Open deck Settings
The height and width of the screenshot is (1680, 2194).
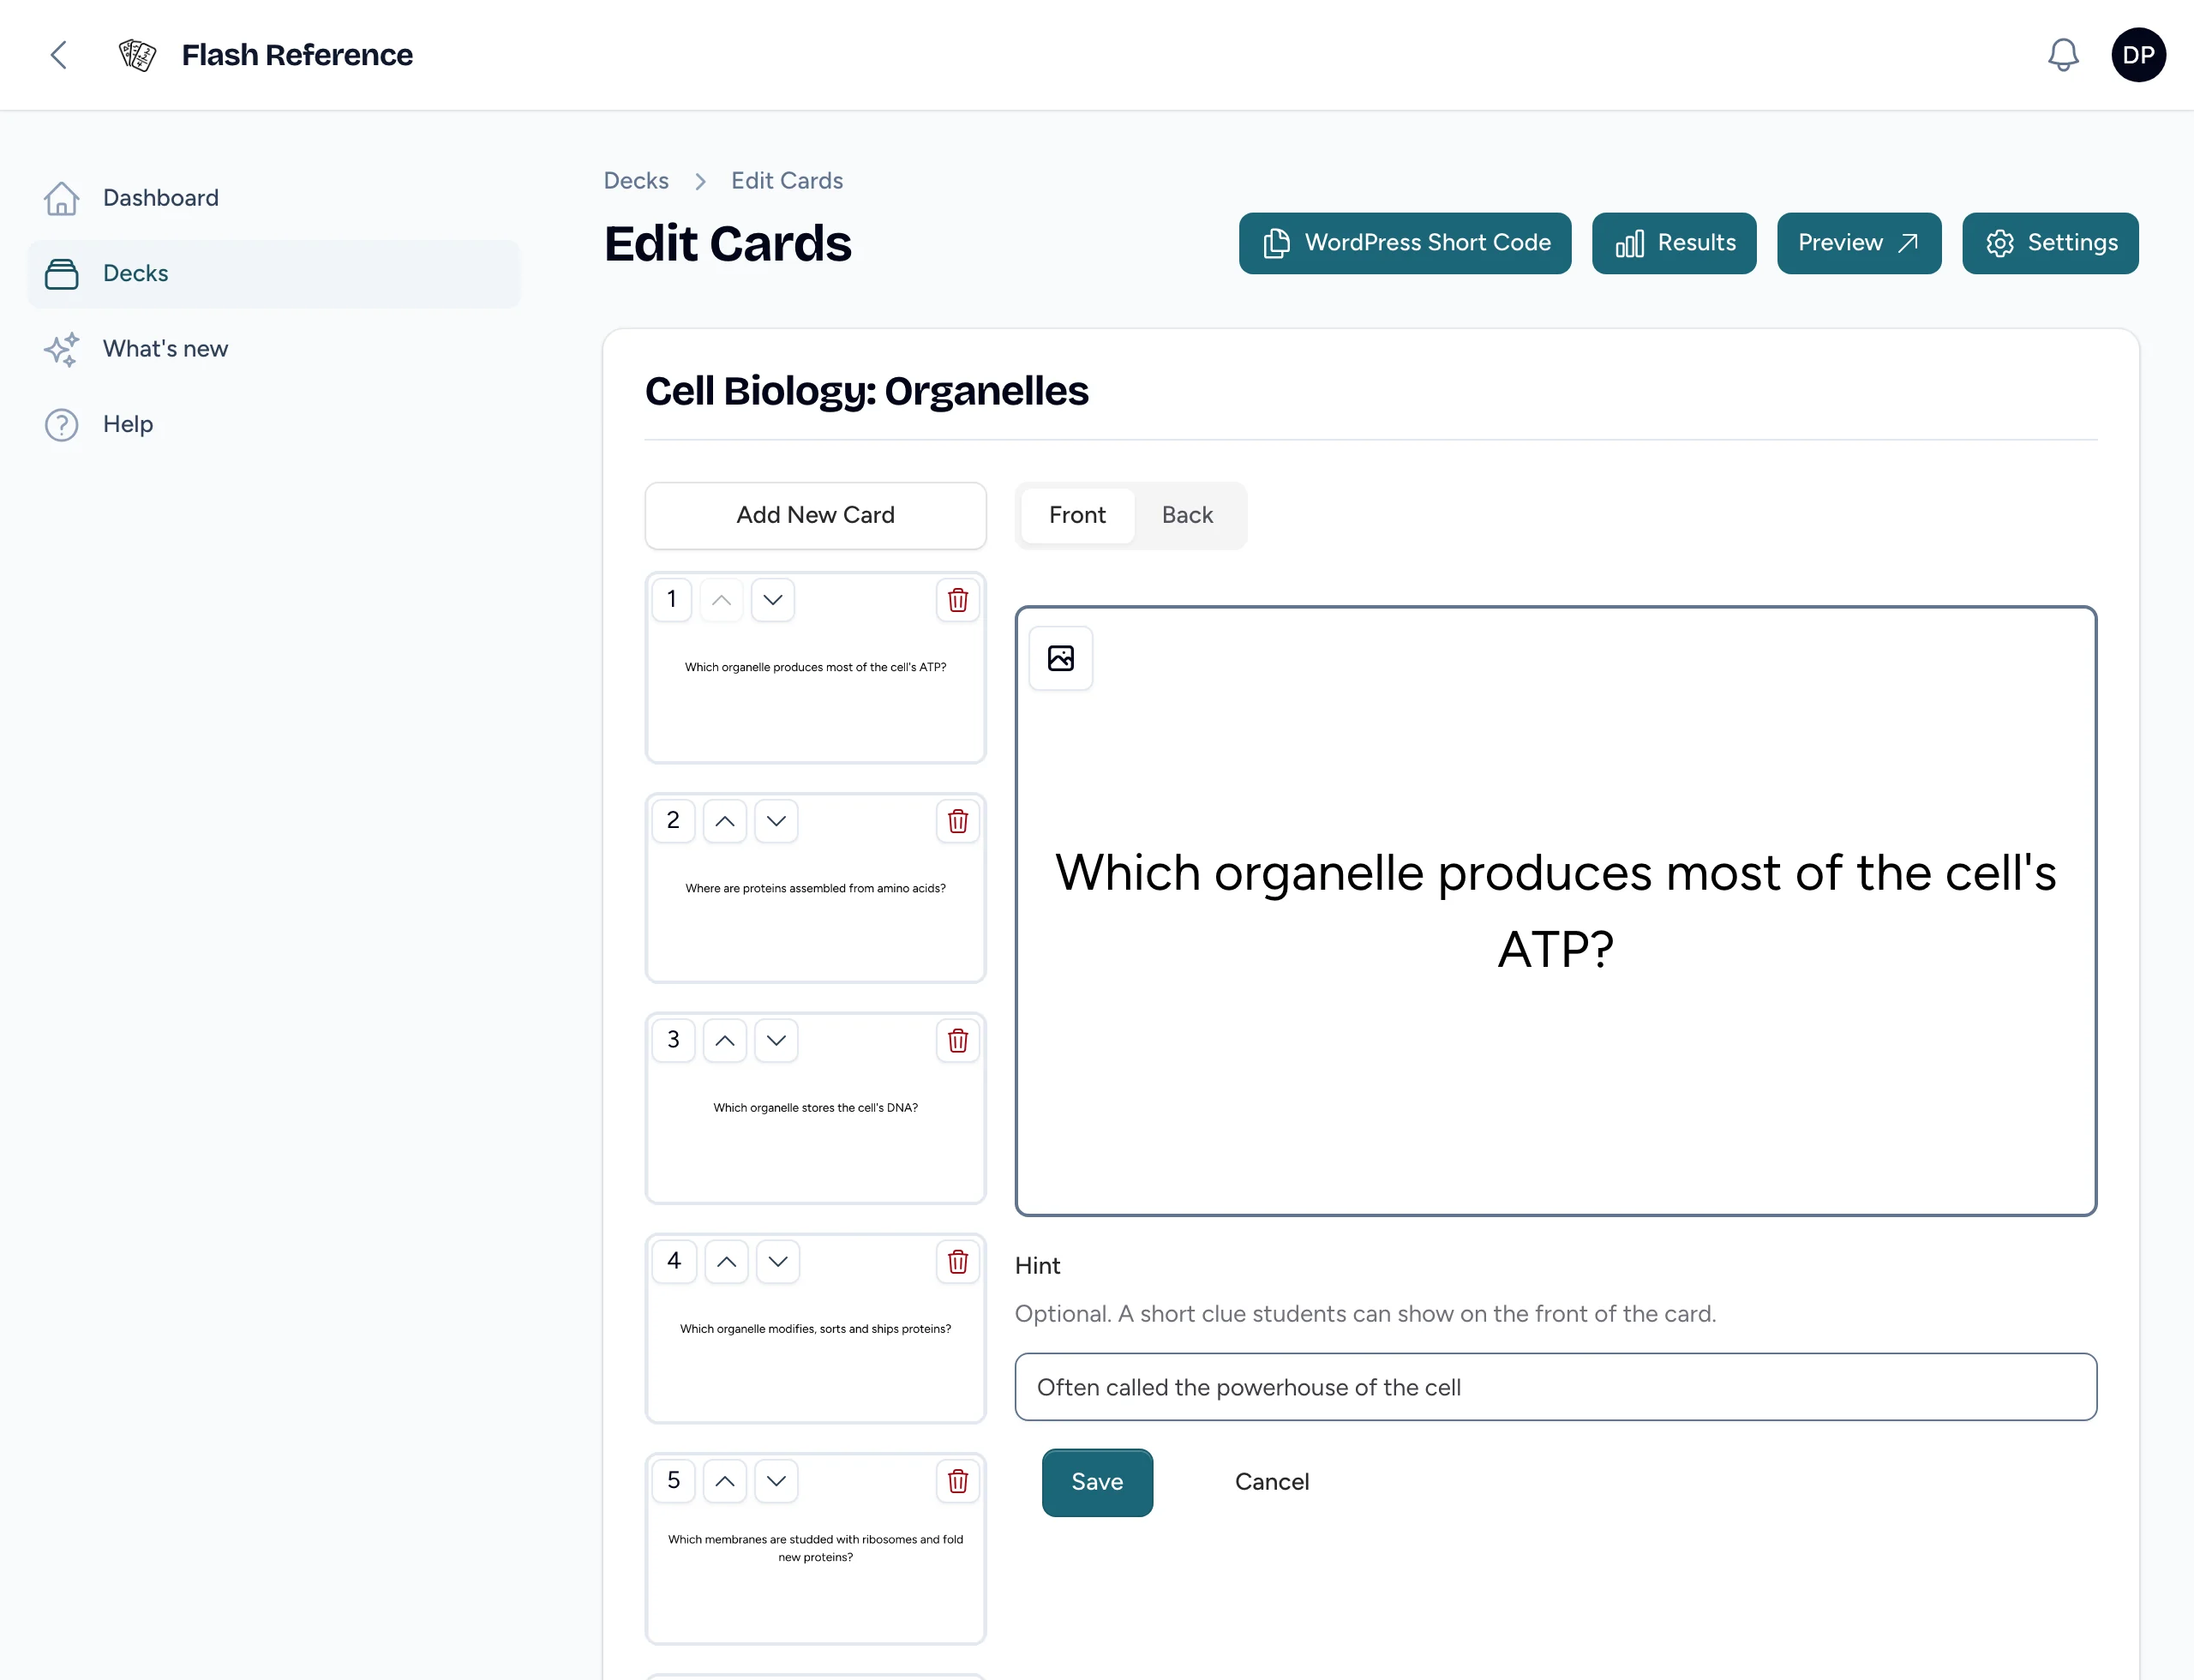2049,243
